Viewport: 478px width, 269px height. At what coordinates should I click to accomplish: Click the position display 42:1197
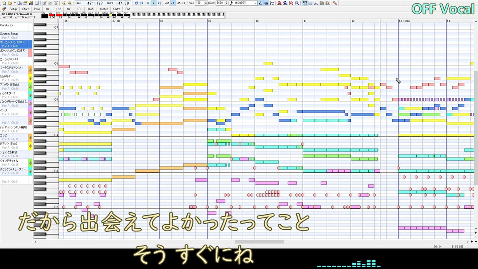coord(95,3)
